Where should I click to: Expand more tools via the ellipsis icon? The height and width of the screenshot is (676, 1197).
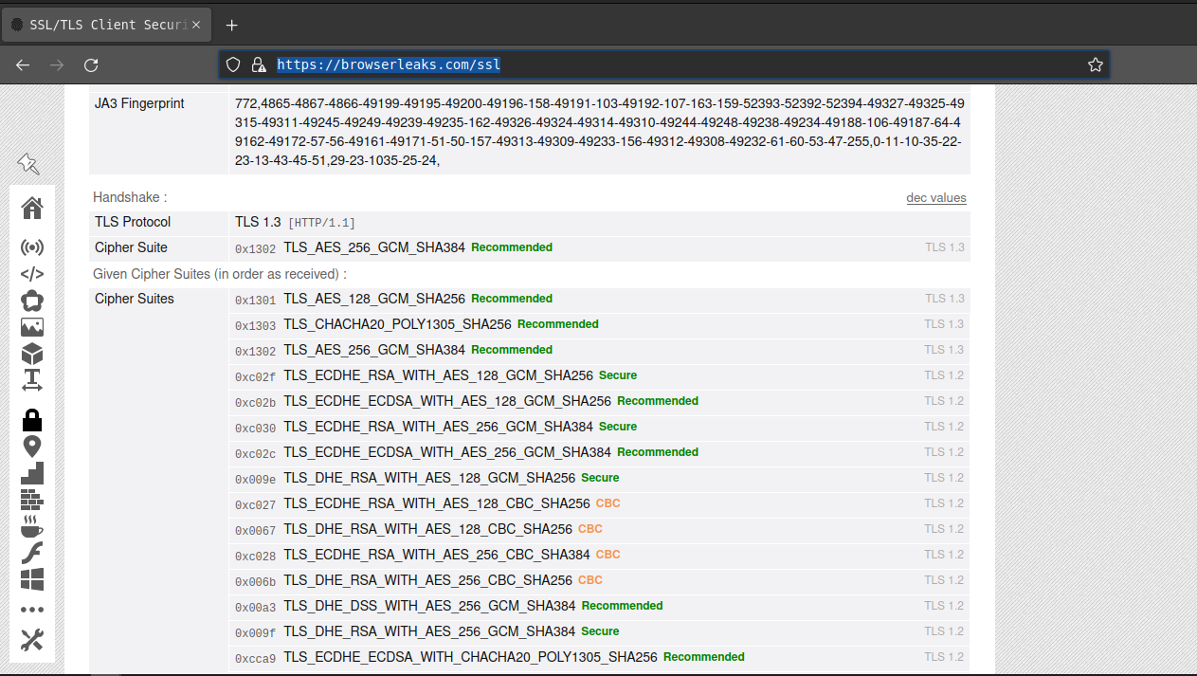pyautogui.click(x=31, y=609)
